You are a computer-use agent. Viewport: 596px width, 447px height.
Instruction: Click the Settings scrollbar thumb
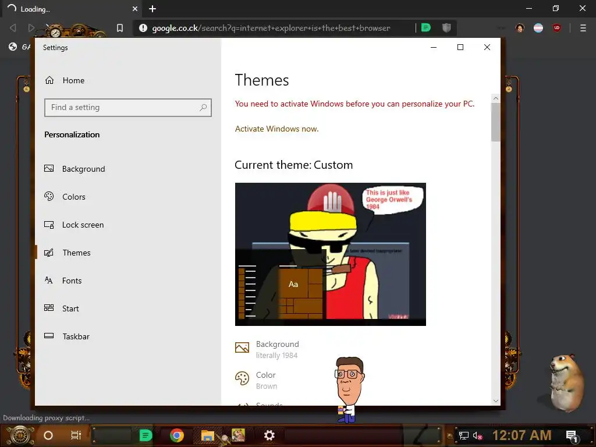pos(496,122)
